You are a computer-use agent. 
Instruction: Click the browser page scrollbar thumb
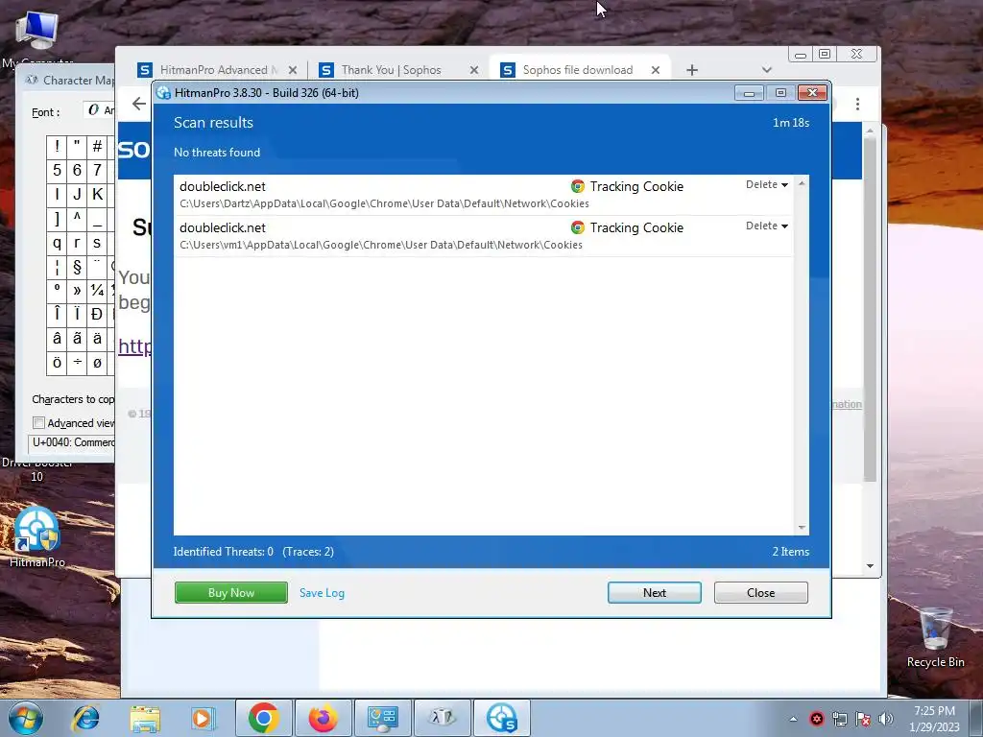[870, 309]
